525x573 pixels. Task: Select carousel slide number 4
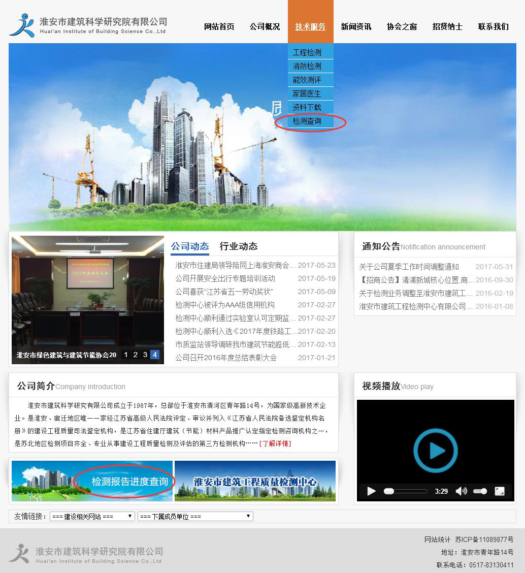pos(154,355)
